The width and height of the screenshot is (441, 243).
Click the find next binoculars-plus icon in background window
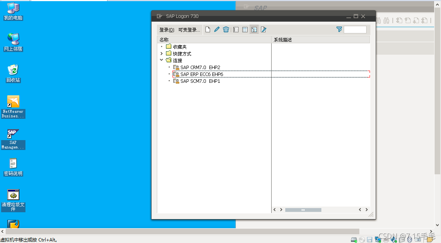pyautogui.click(x=386, y=20)
